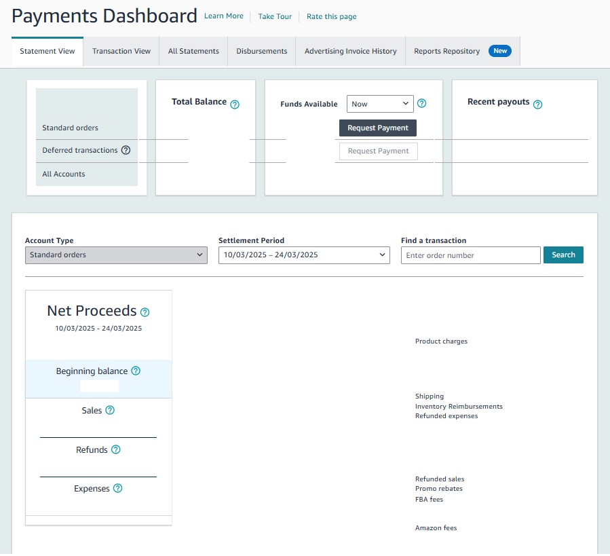Click help icon beside Funds Available dropdown
This screenshot has width=610, height=556.
(421, 104)
